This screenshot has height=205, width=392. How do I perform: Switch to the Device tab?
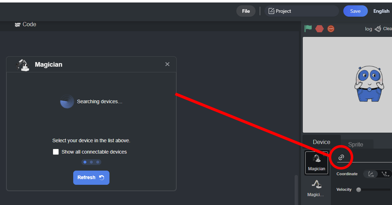click(x=321, y=142)
